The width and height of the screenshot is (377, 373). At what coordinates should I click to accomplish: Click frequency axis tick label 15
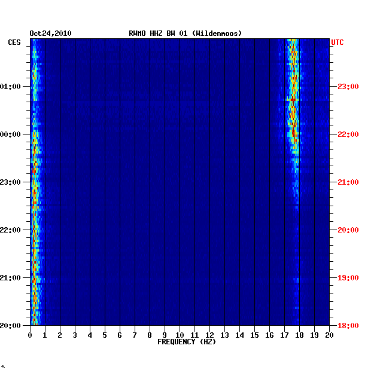[254, 335]
